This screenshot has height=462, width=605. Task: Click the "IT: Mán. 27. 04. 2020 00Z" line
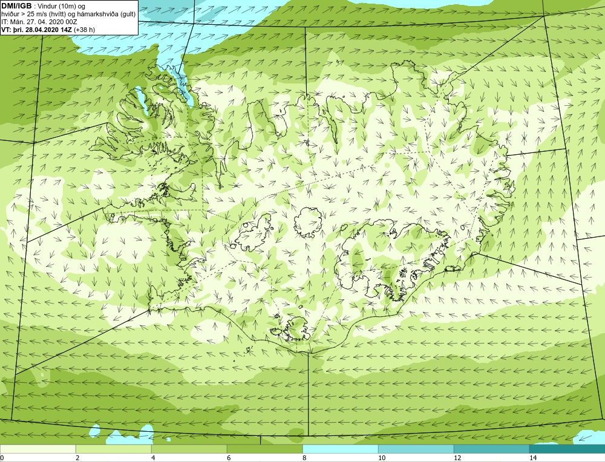point(39,22)
